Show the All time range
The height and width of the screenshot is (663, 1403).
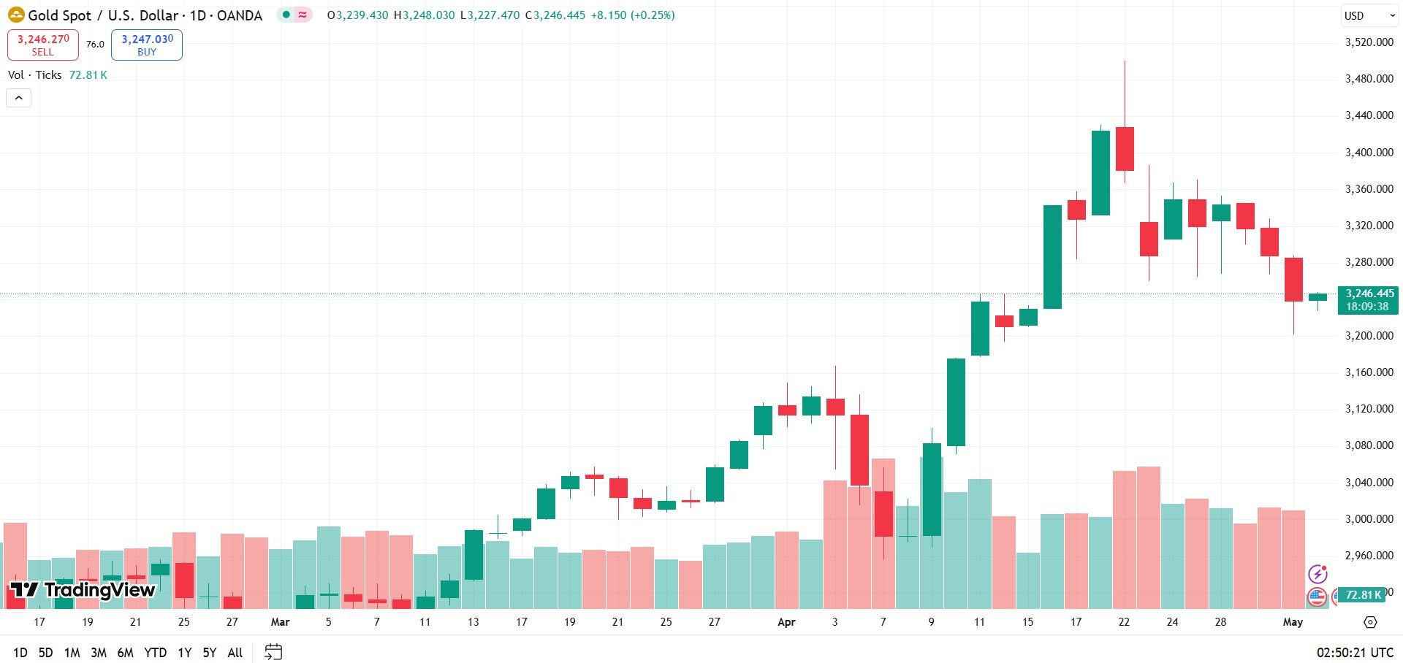tap(235, 653)
